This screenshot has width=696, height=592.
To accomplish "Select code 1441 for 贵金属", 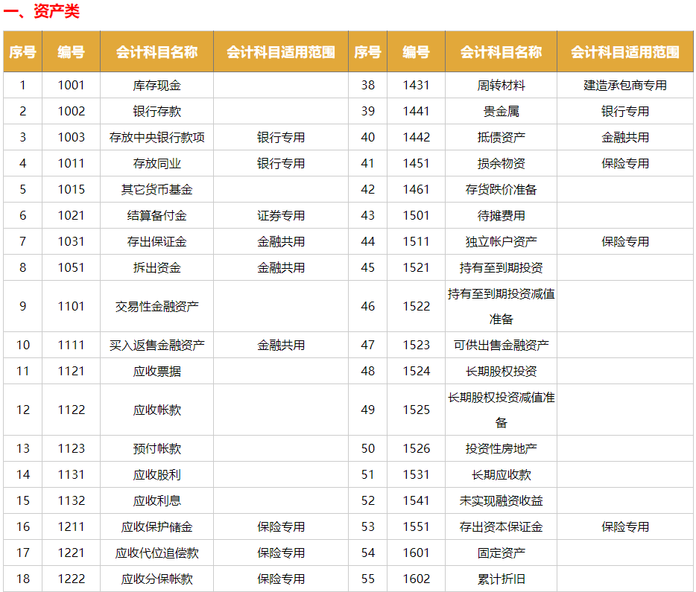I will click(x=415, y=111).
